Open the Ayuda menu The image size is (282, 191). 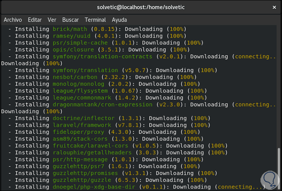pos(119,20)
